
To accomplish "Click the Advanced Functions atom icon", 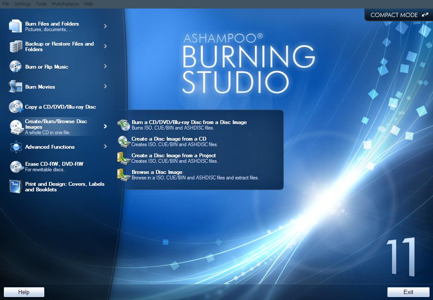I will (x=16, y=147).
